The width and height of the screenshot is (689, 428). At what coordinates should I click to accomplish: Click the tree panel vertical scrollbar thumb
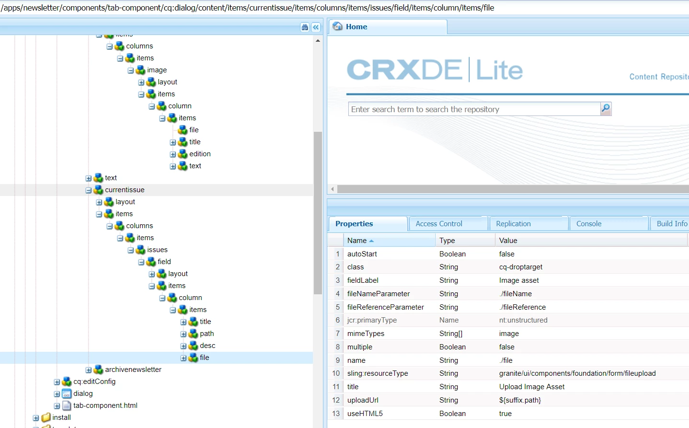pos(318,213)
